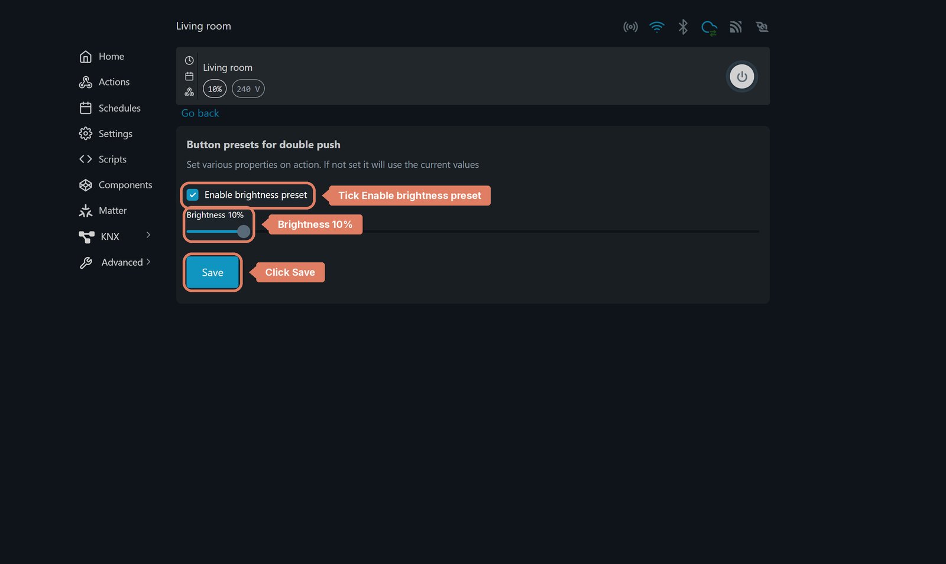This screenshot has width=946, height=564.
Task: Click the Matter star icon
Action: click(x=86, y=211)
